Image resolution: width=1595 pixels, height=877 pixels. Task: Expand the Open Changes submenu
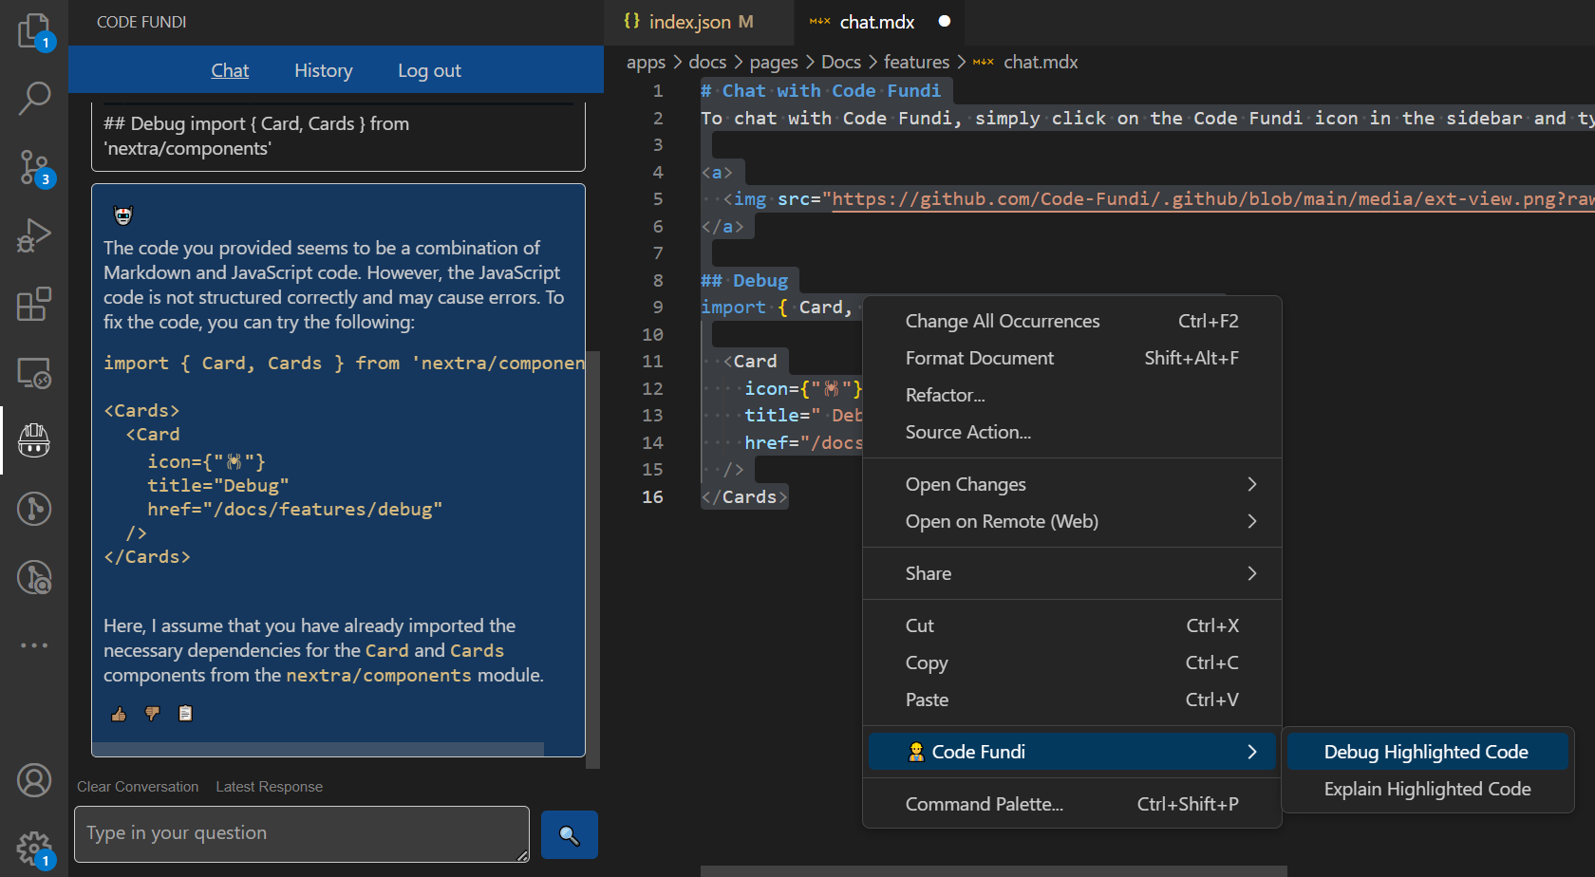[1072, 484]
